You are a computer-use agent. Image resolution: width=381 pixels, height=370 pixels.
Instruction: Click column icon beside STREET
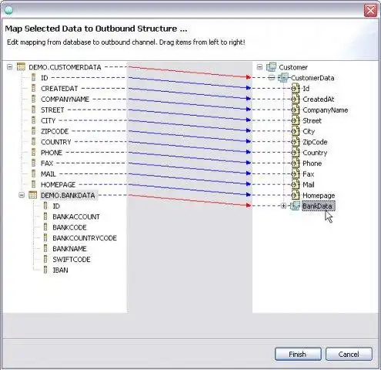pyautogui.click(x=33, y=109)
